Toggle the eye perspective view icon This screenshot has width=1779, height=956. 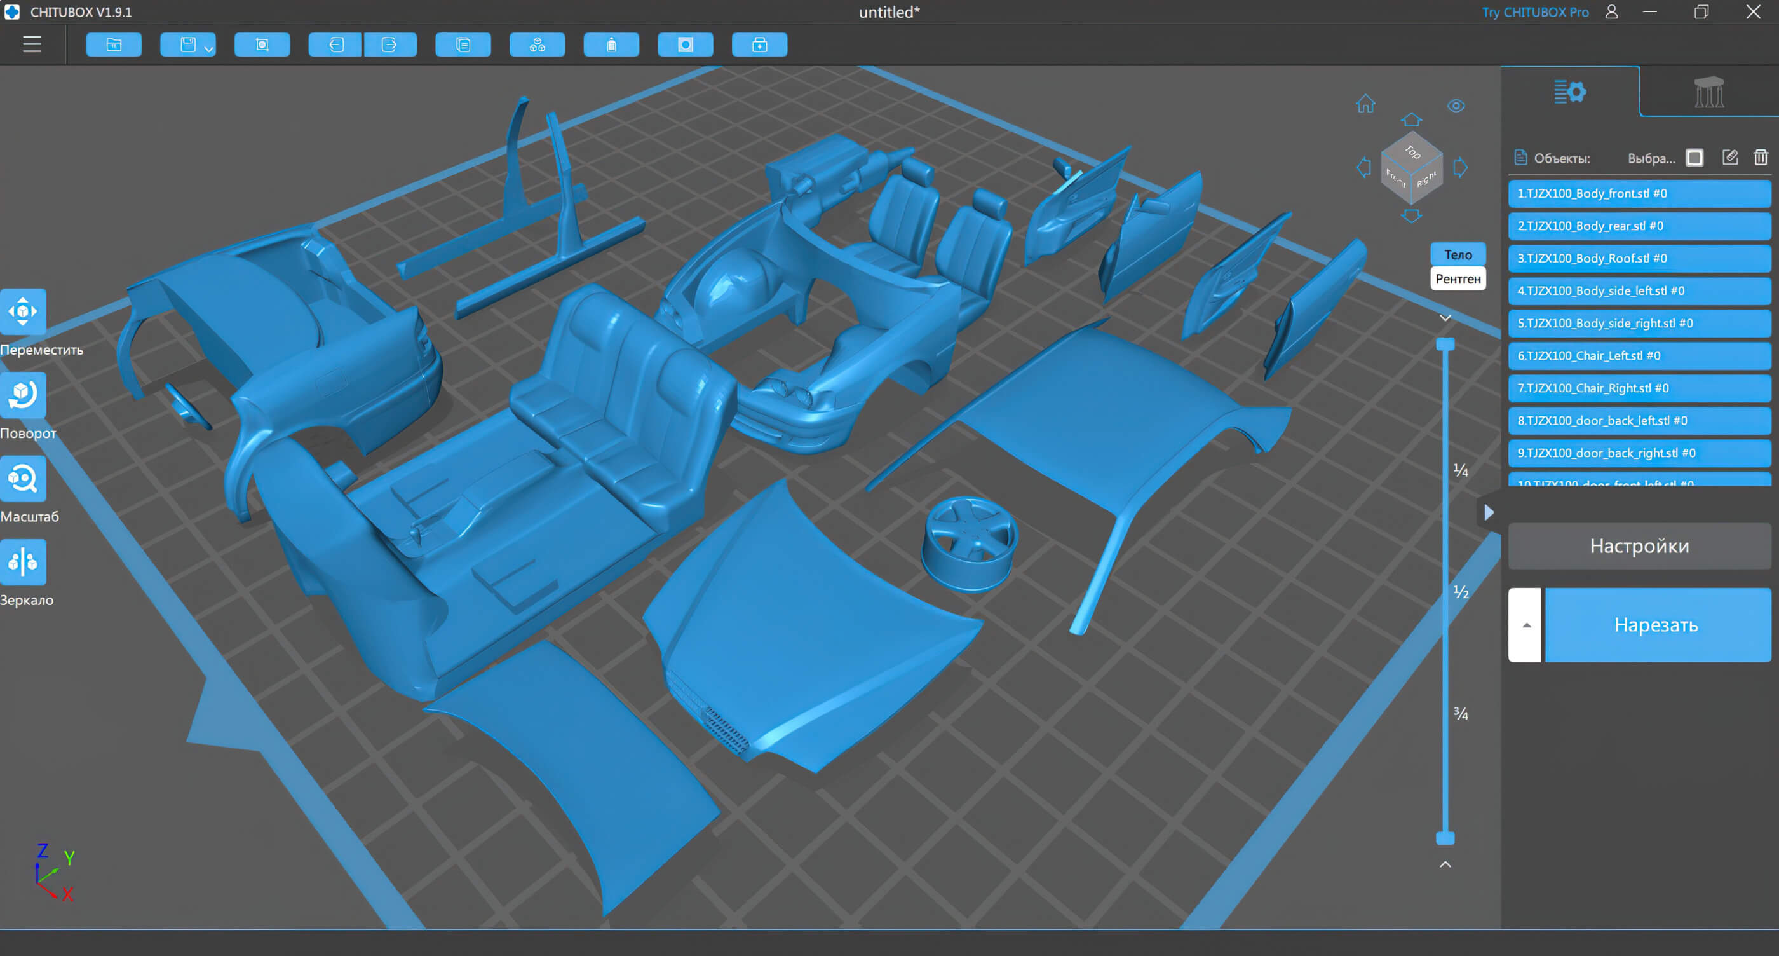(x=1456, y=106)
